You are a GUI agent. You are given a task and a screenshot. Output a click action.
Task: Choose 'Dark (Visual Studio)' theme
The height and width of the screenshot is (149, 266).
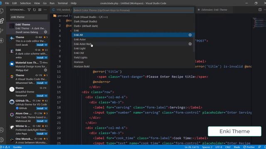point(133,21)
